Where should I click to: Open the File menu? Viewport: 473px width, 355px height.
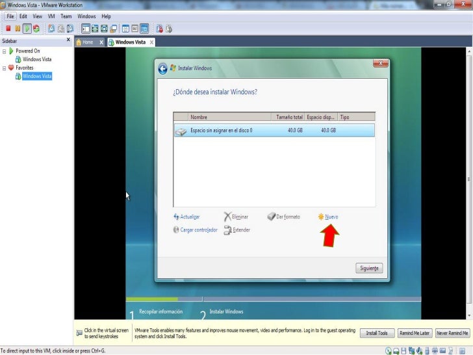pos(10,16)
